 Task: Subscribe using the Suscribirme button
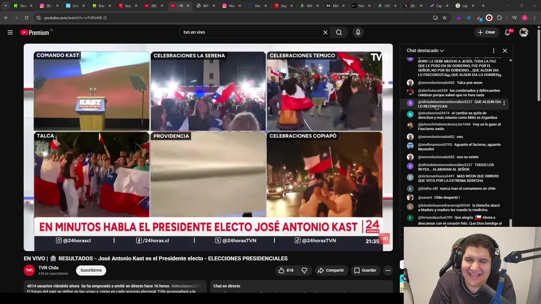[x=91, y=270]
